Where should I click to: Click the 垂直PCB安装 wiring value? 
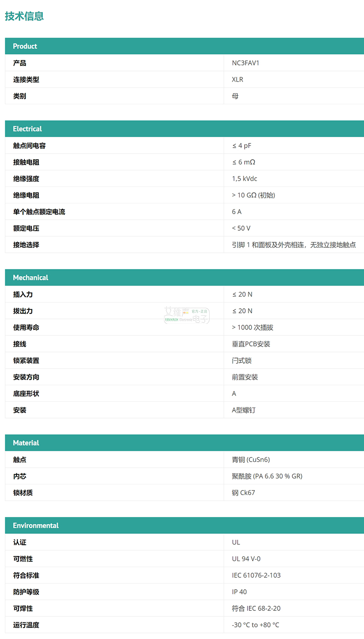[x=251, y=344]
